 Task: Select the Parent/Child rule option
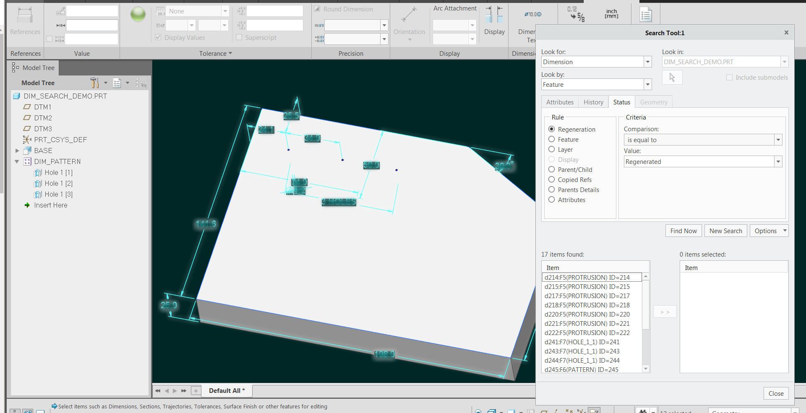pyautogui.click(x=552, y=170)
